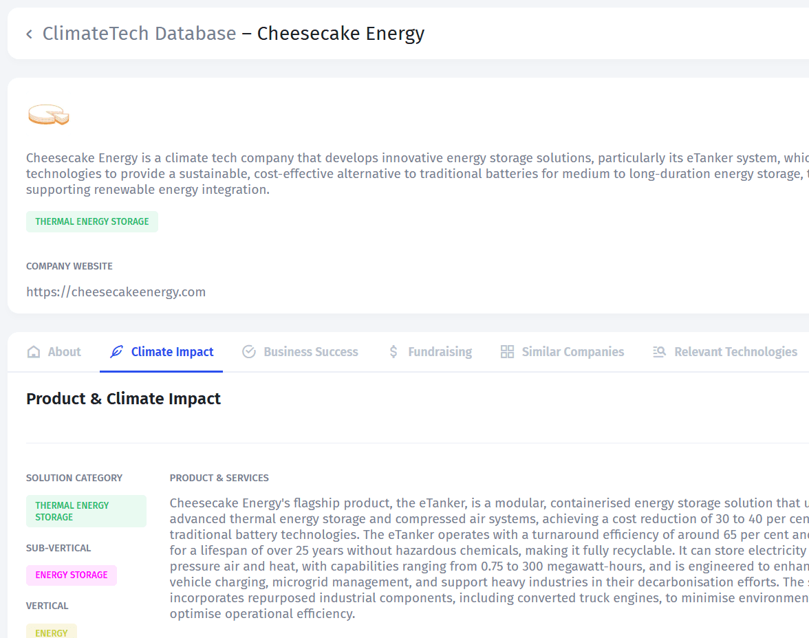809x638 pixels.
Task: Click the eTanker product description paragraph
Action: pos(489,558)
